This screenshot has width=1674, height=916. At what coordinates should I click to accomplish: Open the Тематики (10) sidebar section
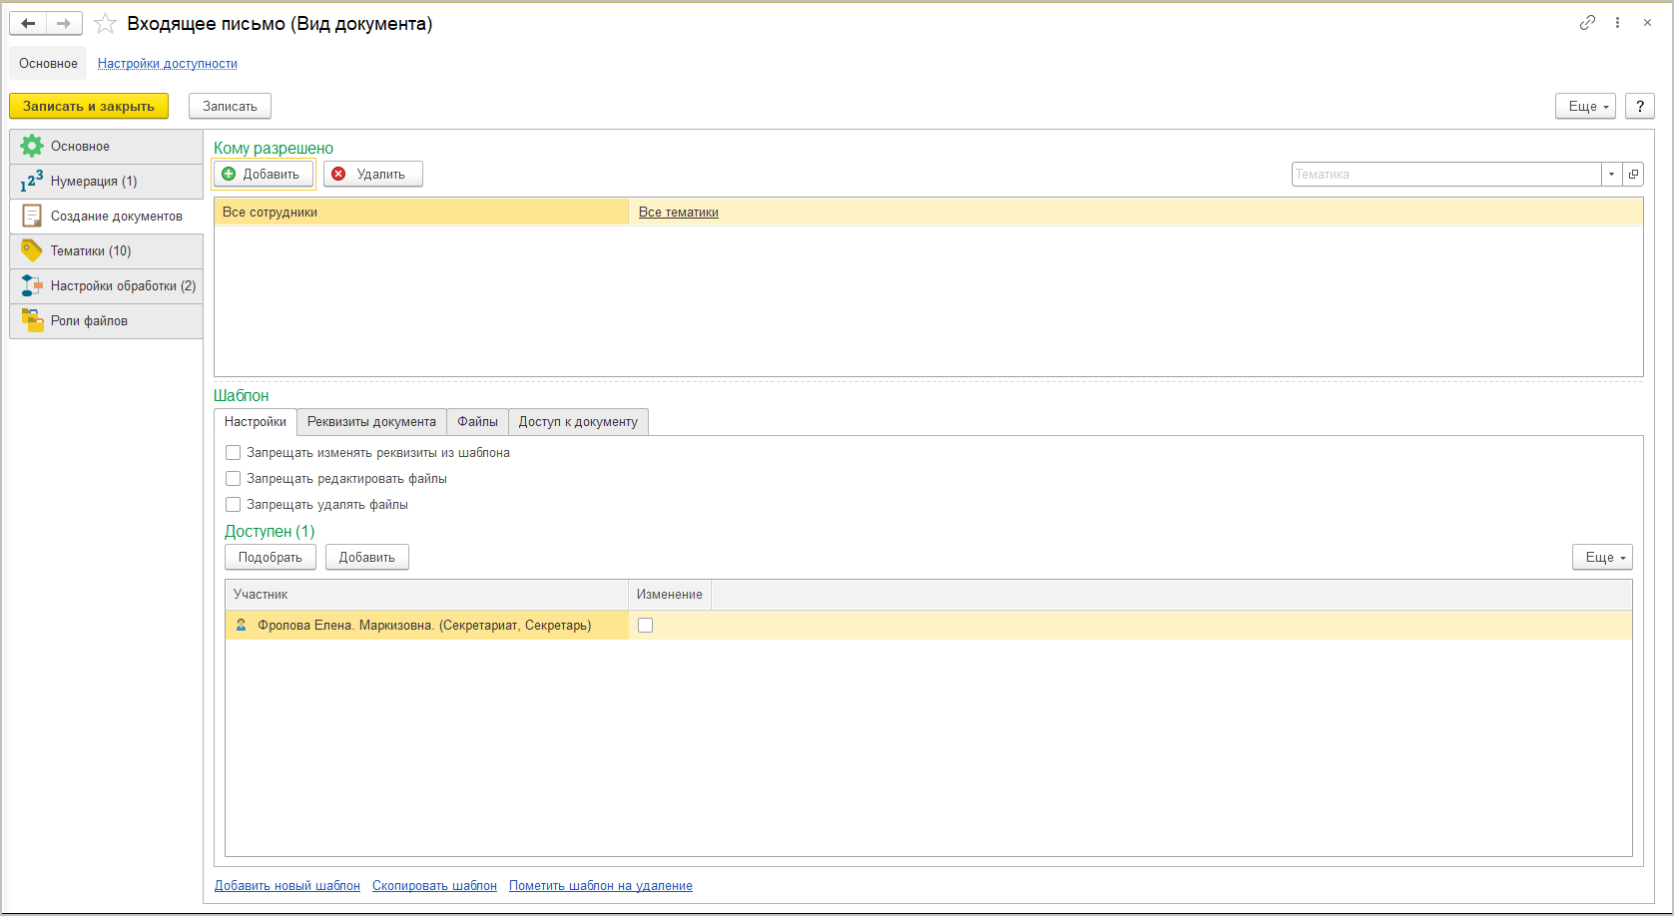[x=91, y=251]
